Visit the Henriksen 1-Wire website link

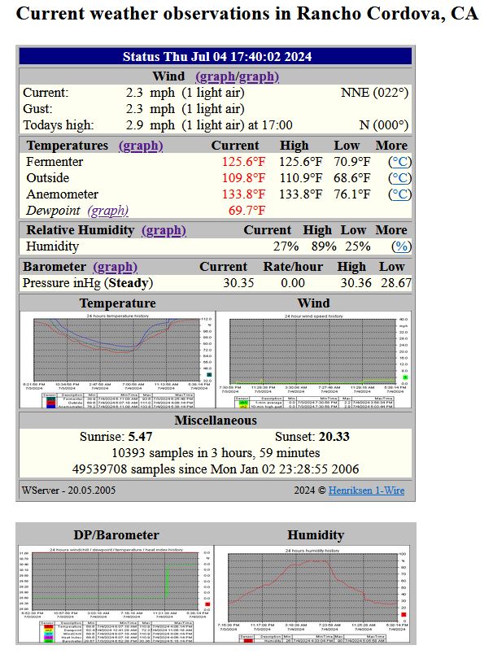pyautogui.click(x=369, y=490)
